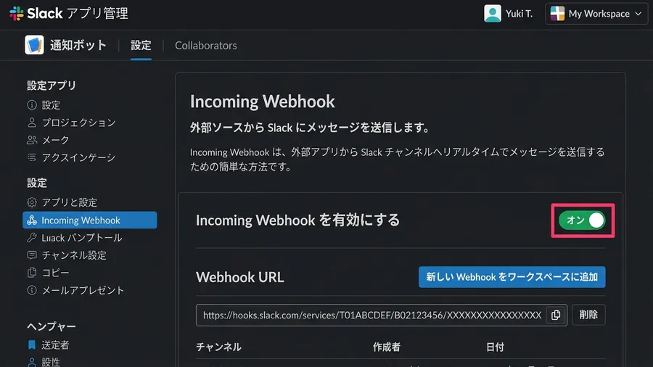Click the 作成者 column header

pos(387,347)
